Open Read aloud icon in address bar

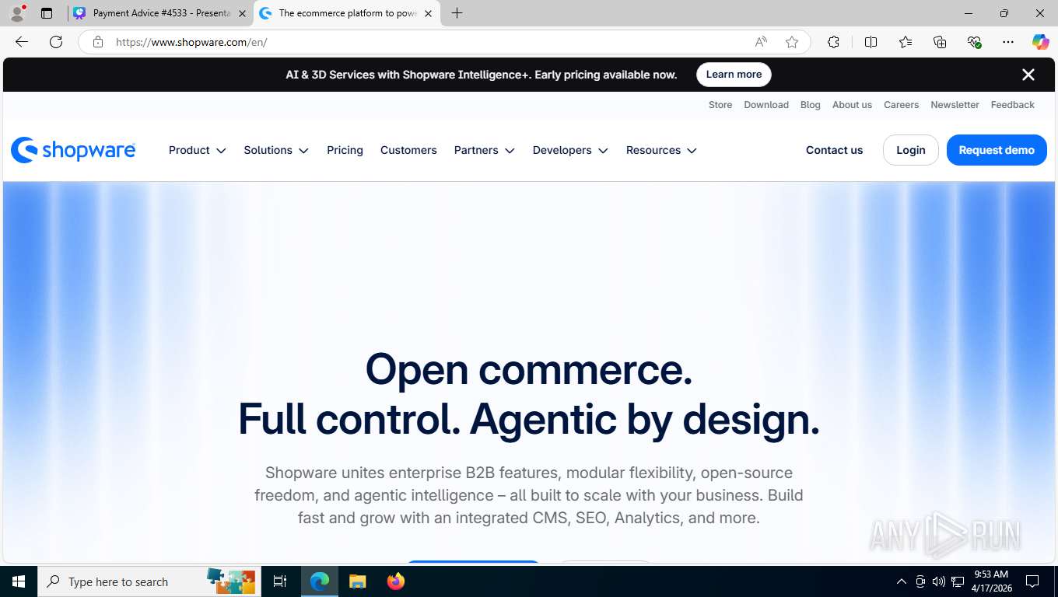coord(761,42)
